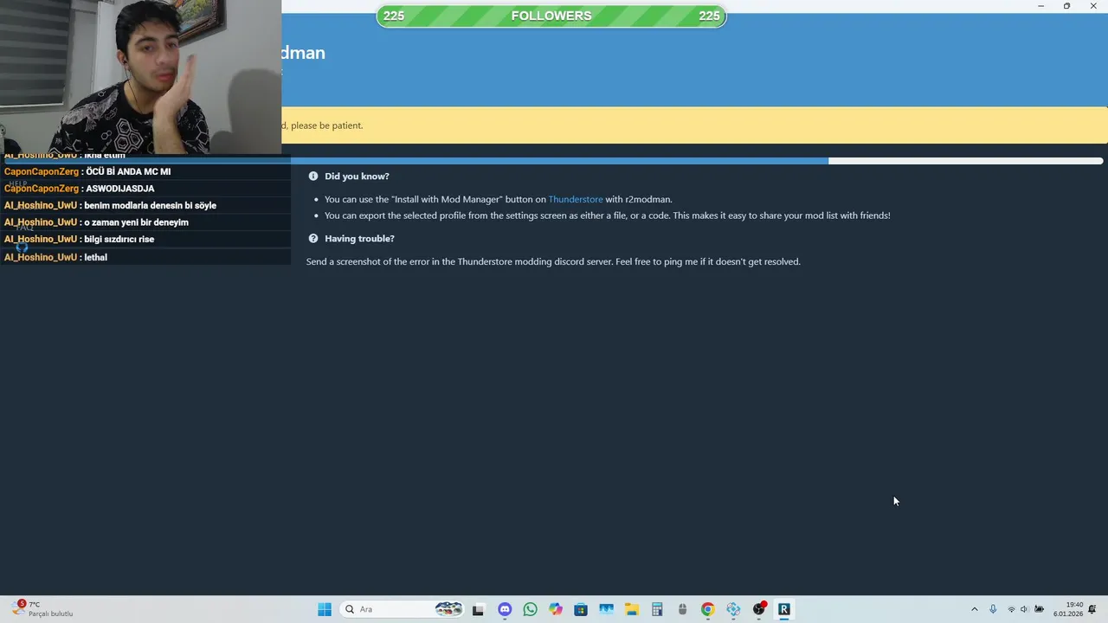Switch to r2modman on the taskbar

click(x=784, y=609)
